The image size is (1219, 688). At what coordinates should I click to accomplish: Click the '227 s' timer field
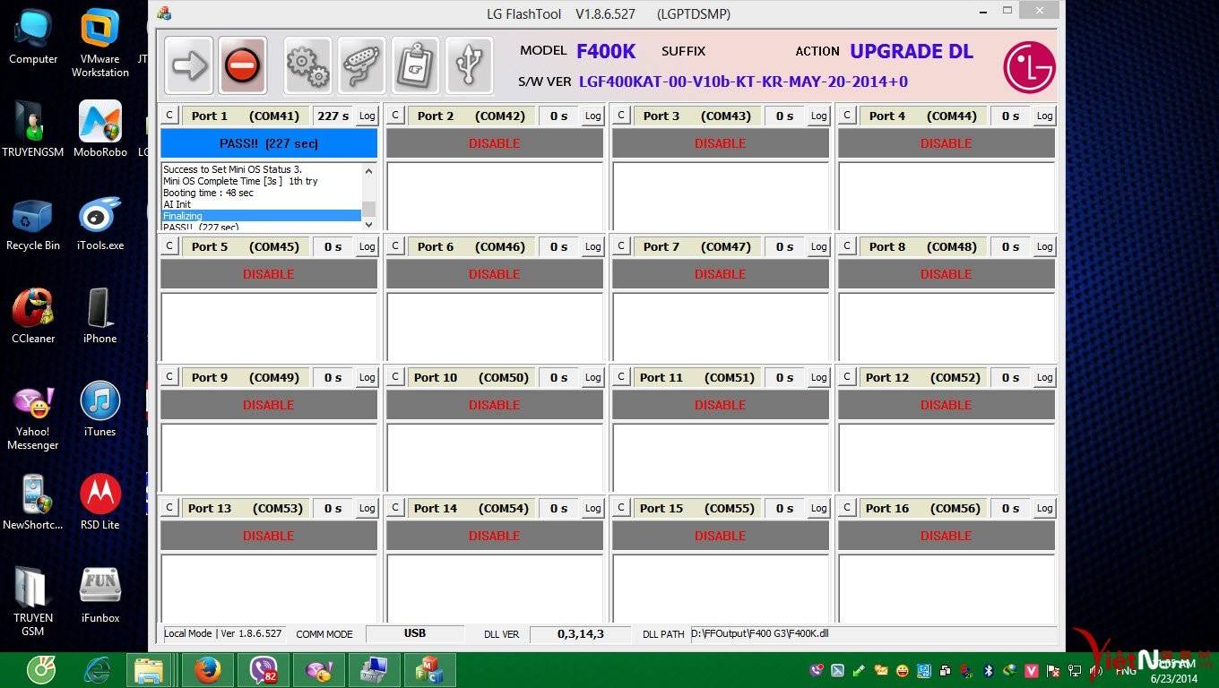[333, 116]
